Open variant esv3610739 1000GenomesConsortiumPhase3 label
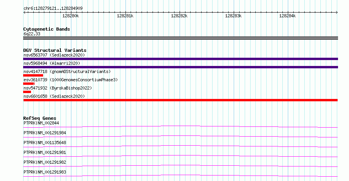 coord(71,80)
